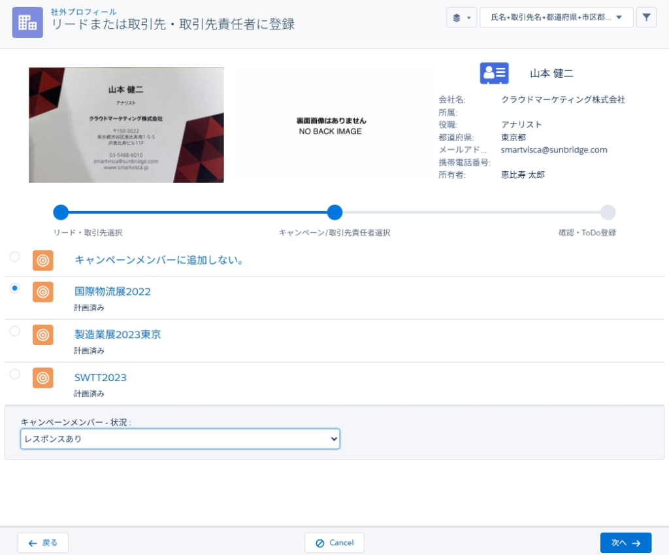669x555 pixels.
Task: Open the 国際物流展2022 campaign link
Action: coord(112,292)
